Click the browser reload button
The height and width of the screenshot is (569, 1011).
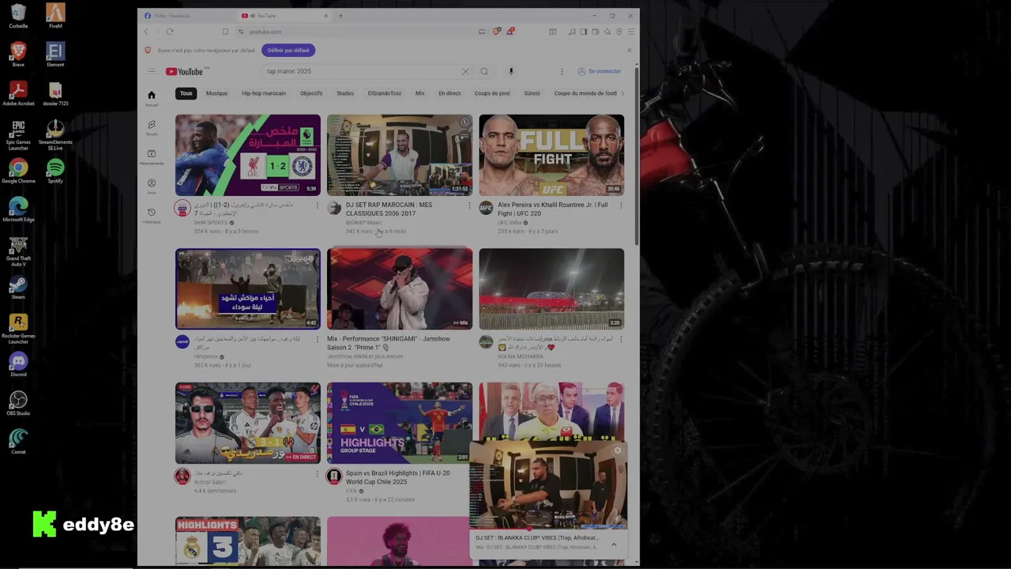pos(170,32)
